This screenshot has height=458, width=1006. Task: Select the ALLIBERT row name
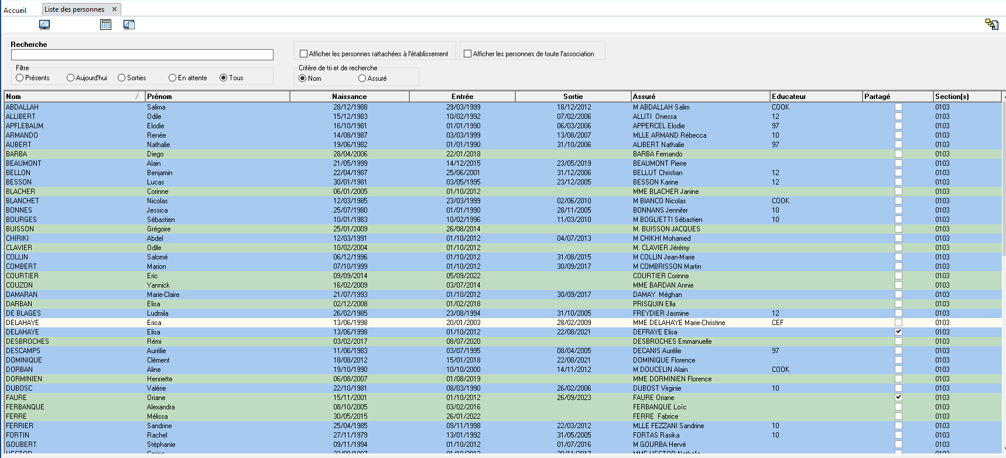point(20,117)
